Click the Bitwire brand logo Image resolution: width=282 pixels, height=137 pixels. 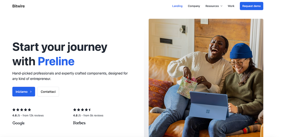(x=19, y=6)
